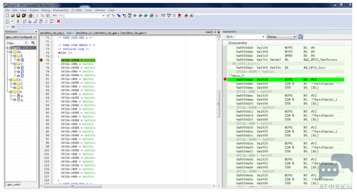Close the Workspace panel
The height and width of the screenshot is (194, 357).
point(36,32)
